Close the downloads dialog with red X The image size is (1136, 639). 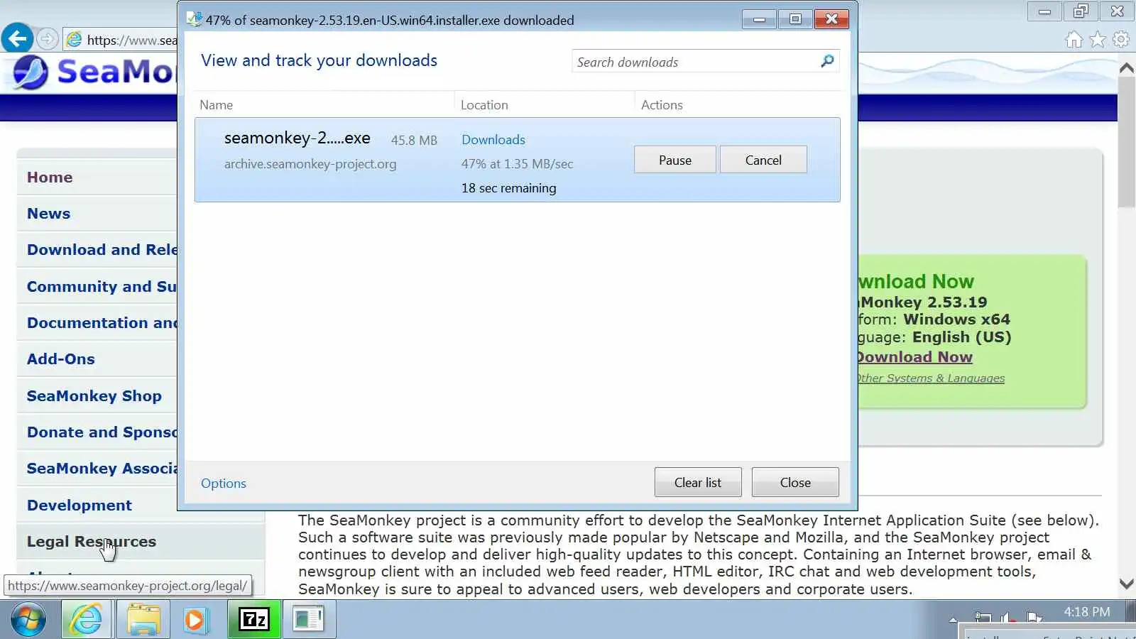click(831, 19)
